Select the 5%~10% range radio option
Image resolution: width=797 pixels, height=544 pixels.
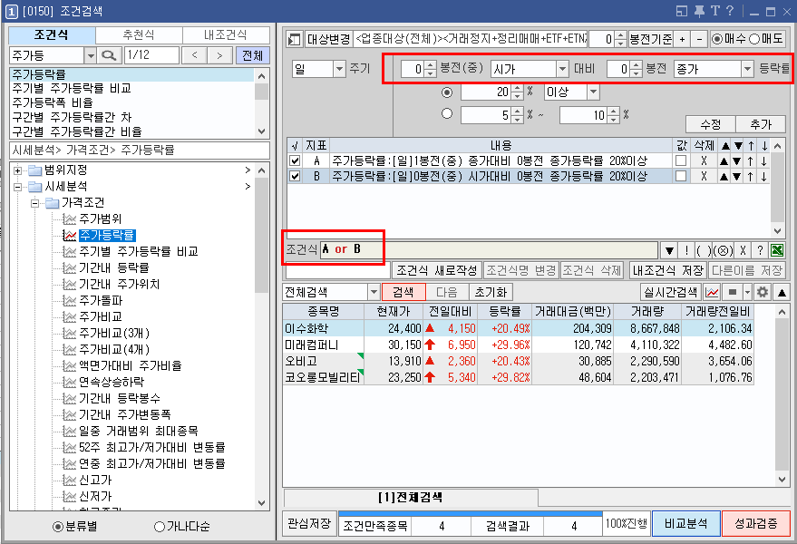[447, 113]
